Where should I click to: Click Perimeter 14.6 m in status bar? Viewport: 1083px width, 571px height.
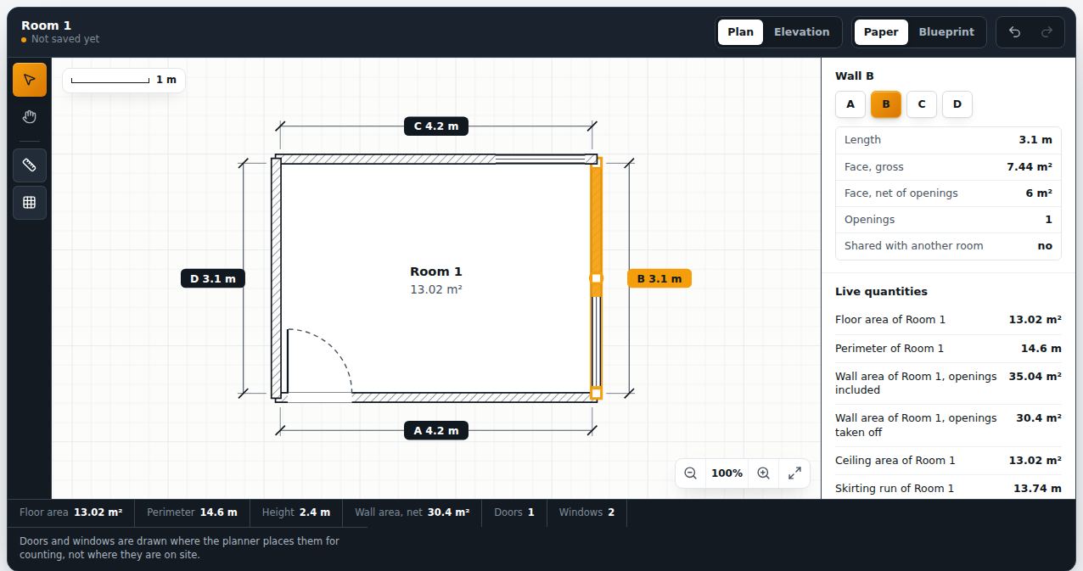click(192, 512)
